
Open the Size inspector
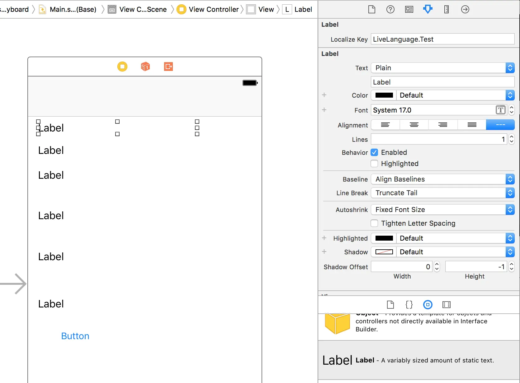[x=446, y=9]
